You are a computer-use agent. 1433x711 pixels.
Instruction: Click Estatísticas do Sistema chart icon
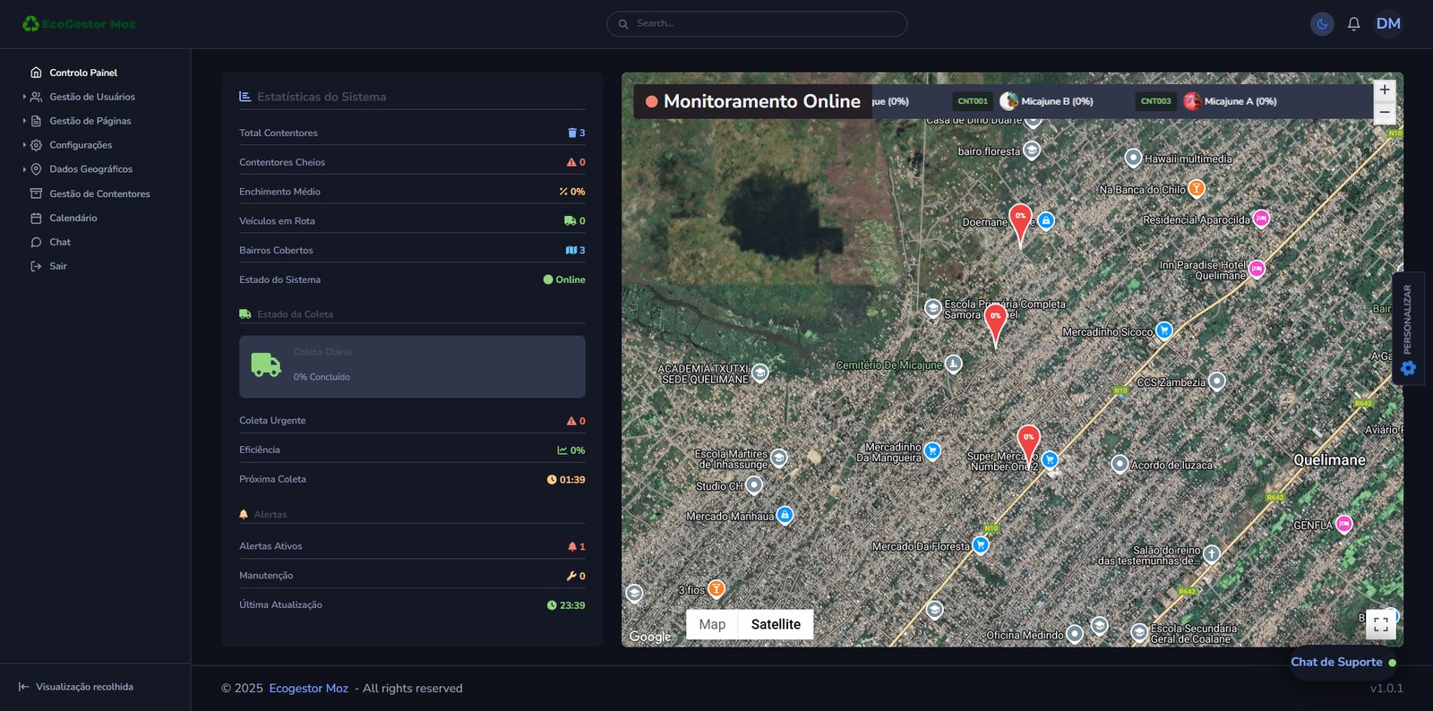pyautogui.click(x=245, y=97)
